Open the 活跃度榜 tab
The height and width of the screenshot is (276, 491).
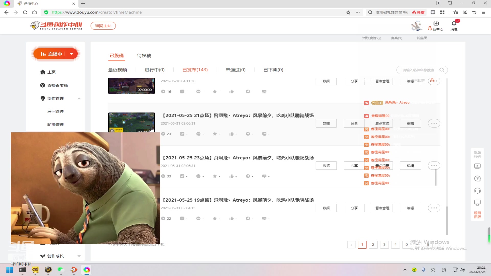click(x=371, y=38)
